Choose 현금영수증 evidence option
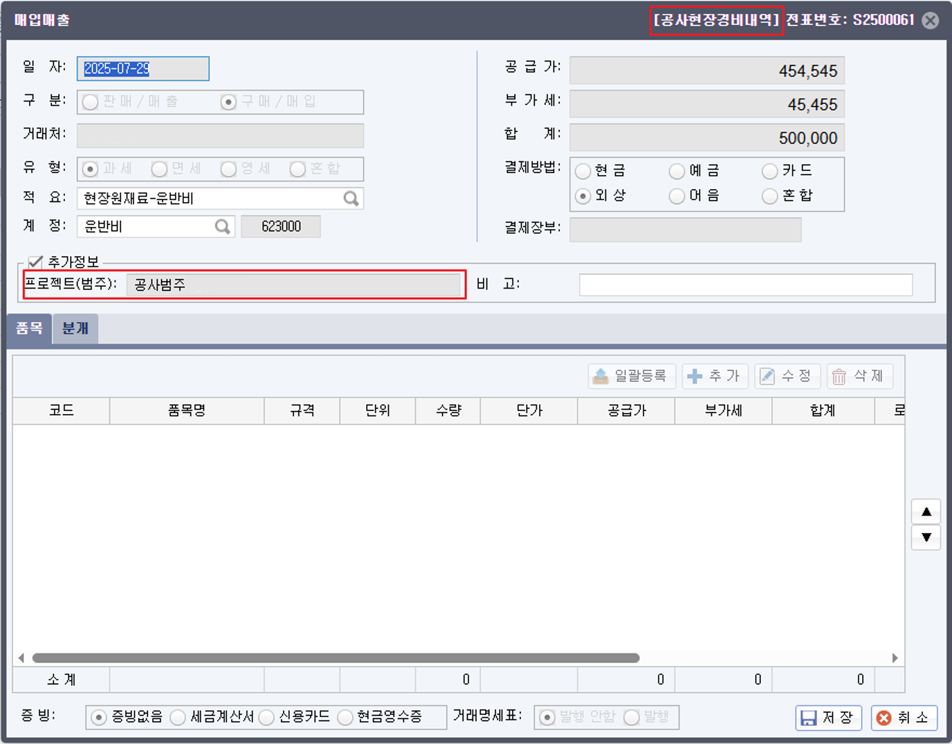Viewport: 952px width, 744px height. click(x=344, y=718)
